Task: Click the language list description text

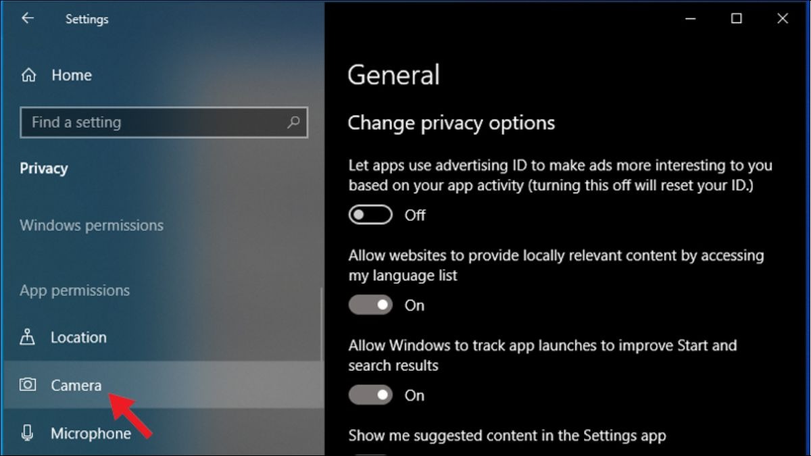Action: 556,265
